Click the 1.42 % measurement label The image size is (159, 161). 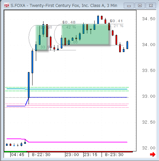[x=69, y=27]
